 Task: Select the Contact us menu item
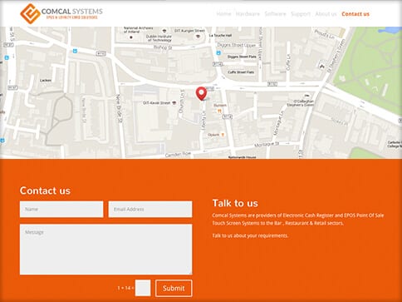coord(355,14)
